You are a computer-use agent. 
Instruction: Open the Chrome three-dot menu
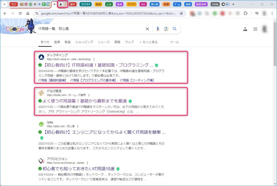click(x=272, y=13)
